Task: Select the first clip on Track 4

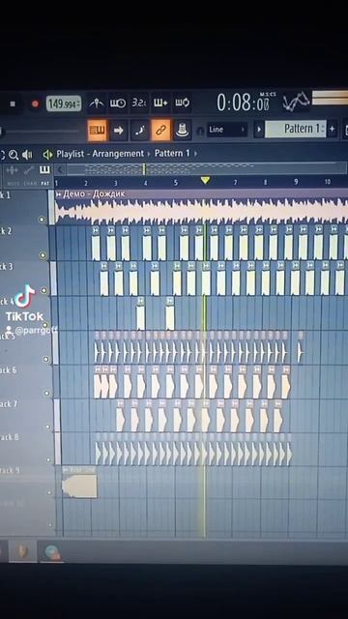Action: 140,313
